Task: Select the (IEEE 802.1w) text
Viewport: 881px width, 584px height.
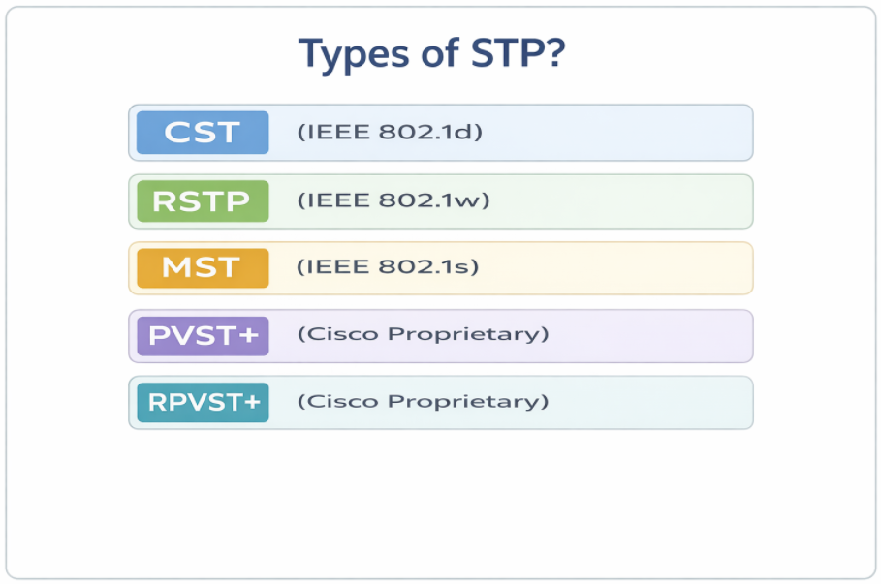Action: coord(393,201)
